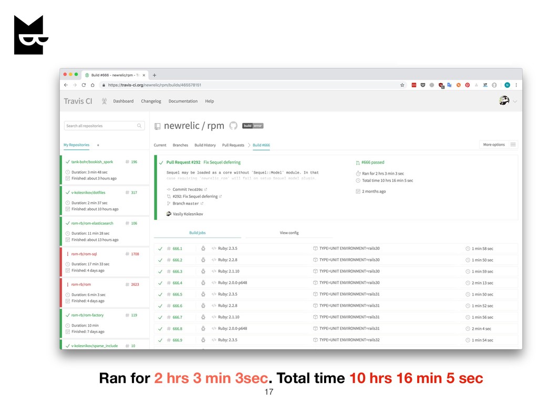Image resolution: width=538 pixels, height=404 pixels.
Task: Select the My Repositories tab
Action: tap(76, 145)
